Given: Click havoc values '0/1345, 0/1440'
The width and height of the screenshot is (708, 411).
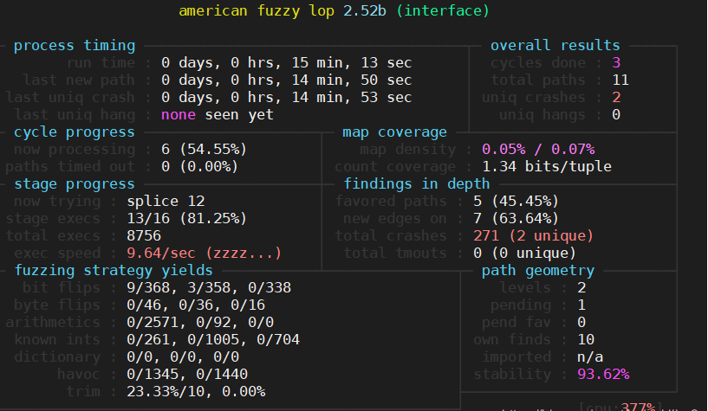Looking at the screenshot, I should point(187,374).
